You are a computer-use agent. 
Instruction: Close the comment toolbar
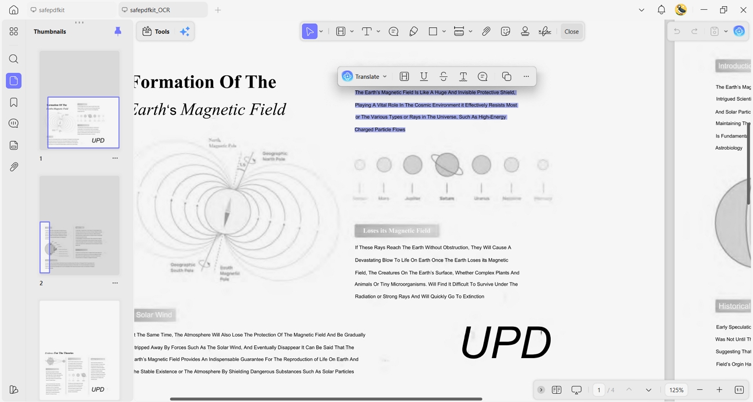tap(571, 32)
